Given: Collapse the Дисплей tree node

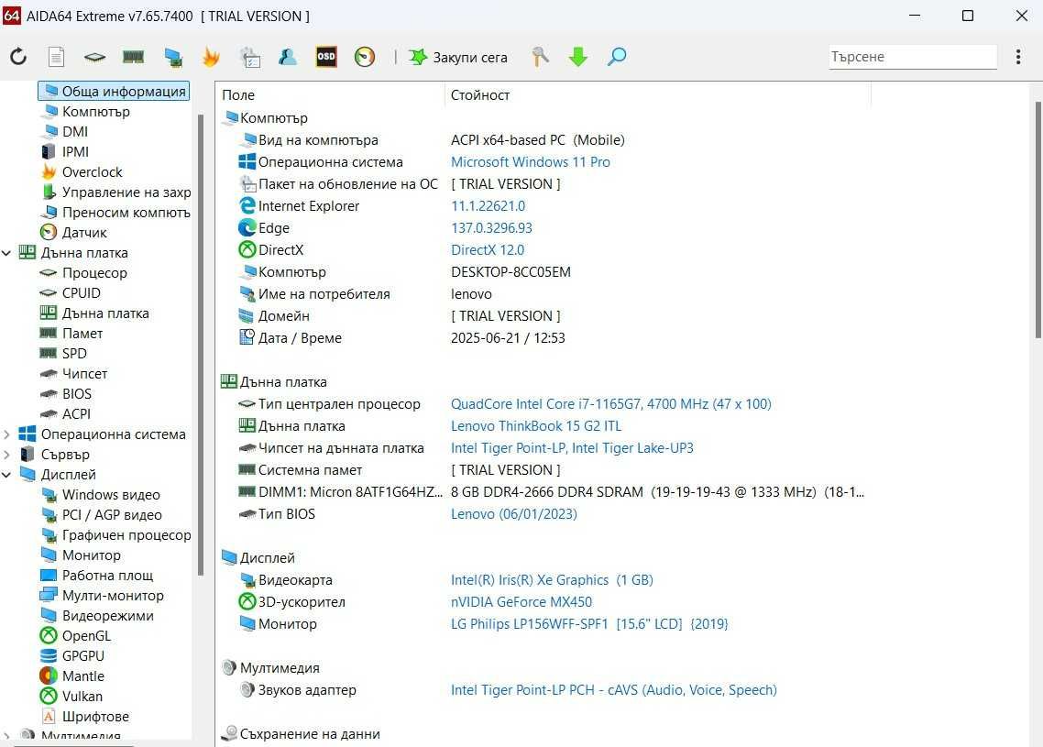Looking at the screenshot, I should (x=6, y=474).
